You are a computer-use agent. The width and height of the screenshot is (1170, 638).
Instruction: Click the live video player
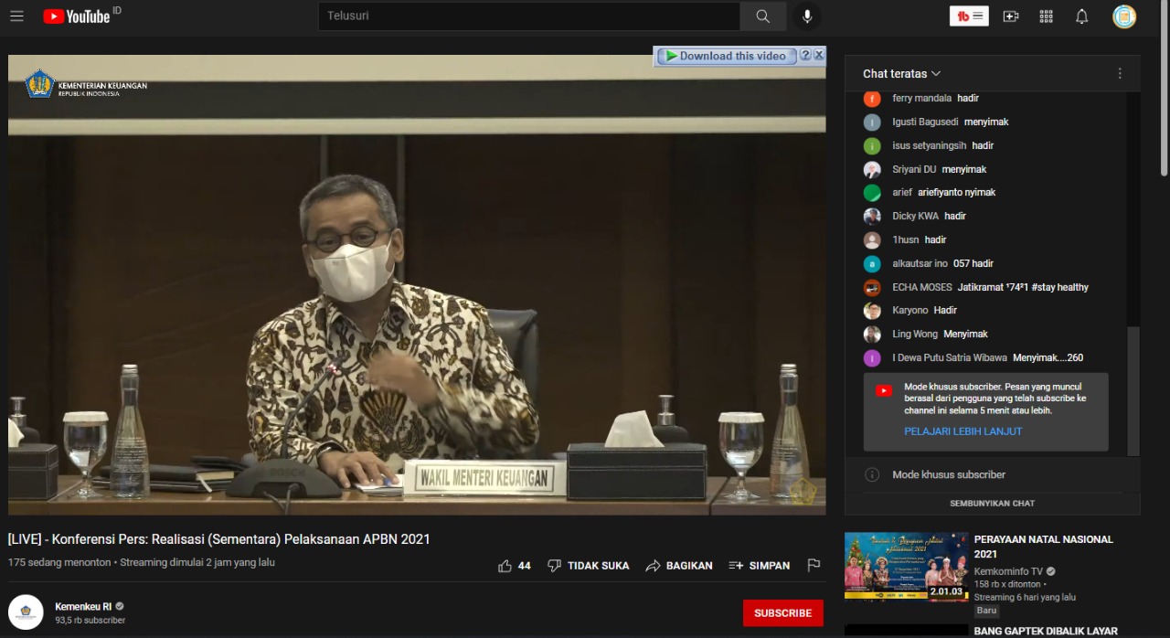tap(417, 284)
